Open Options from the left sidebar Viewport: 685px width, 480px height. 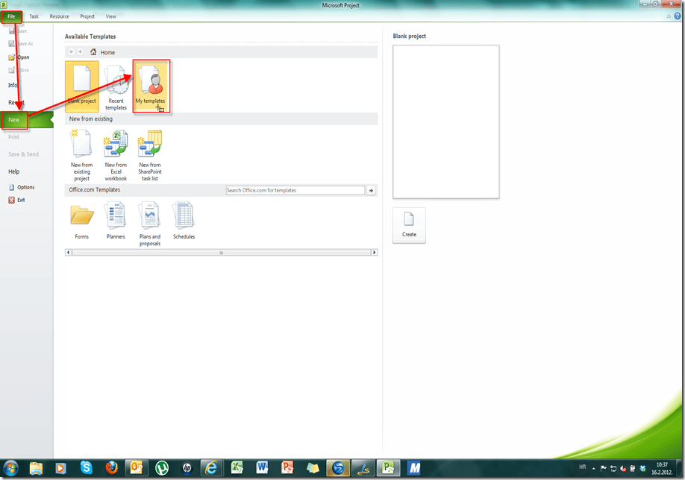pyautogui.click(x=25, y=187)
